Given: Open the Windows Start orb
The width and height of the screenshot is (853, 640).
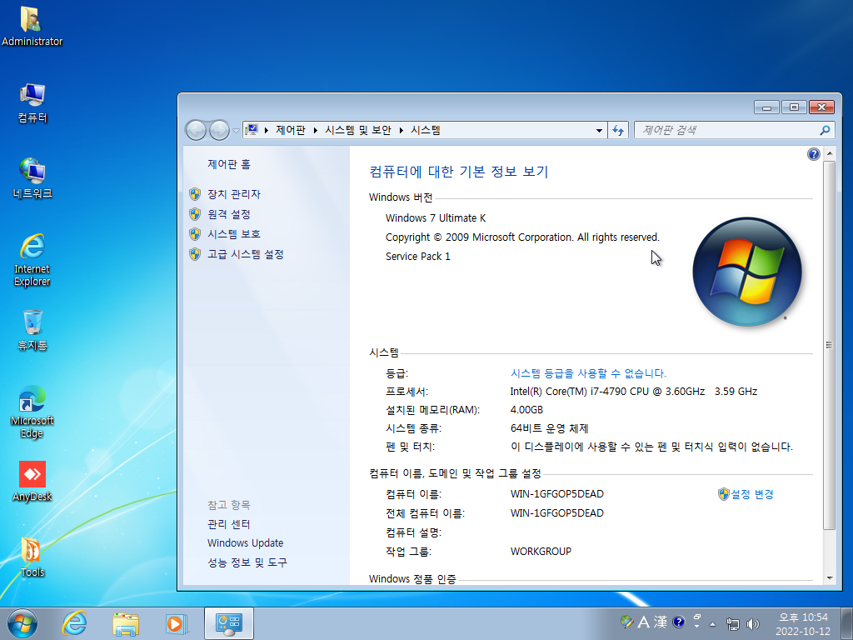Looking at the screenshot, I should (x=22, y=623).
